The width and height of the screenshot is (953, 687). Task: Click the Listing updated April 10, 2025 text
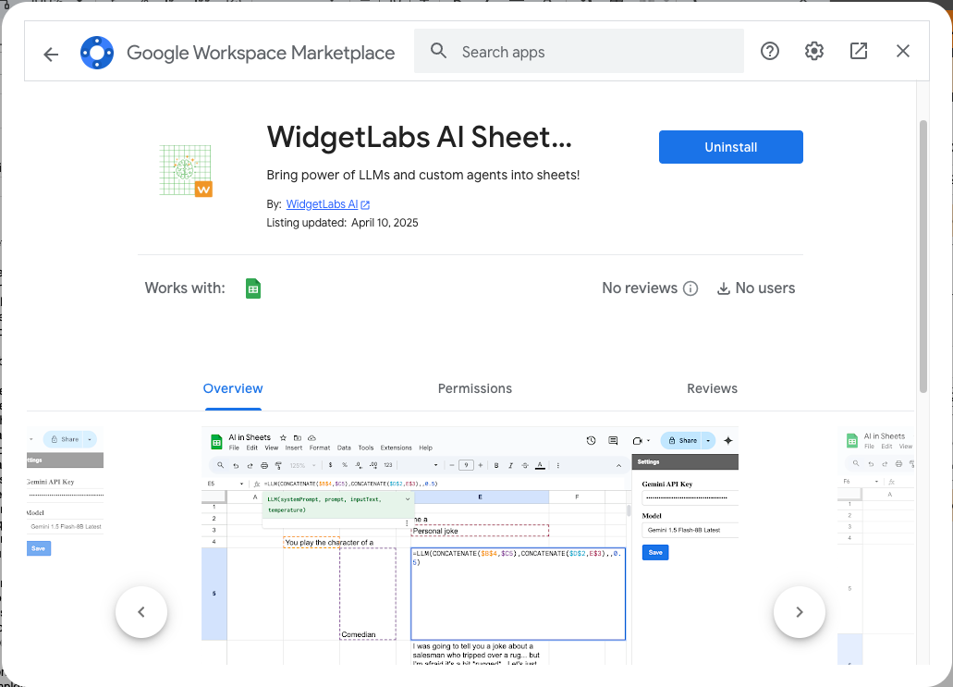342,223
